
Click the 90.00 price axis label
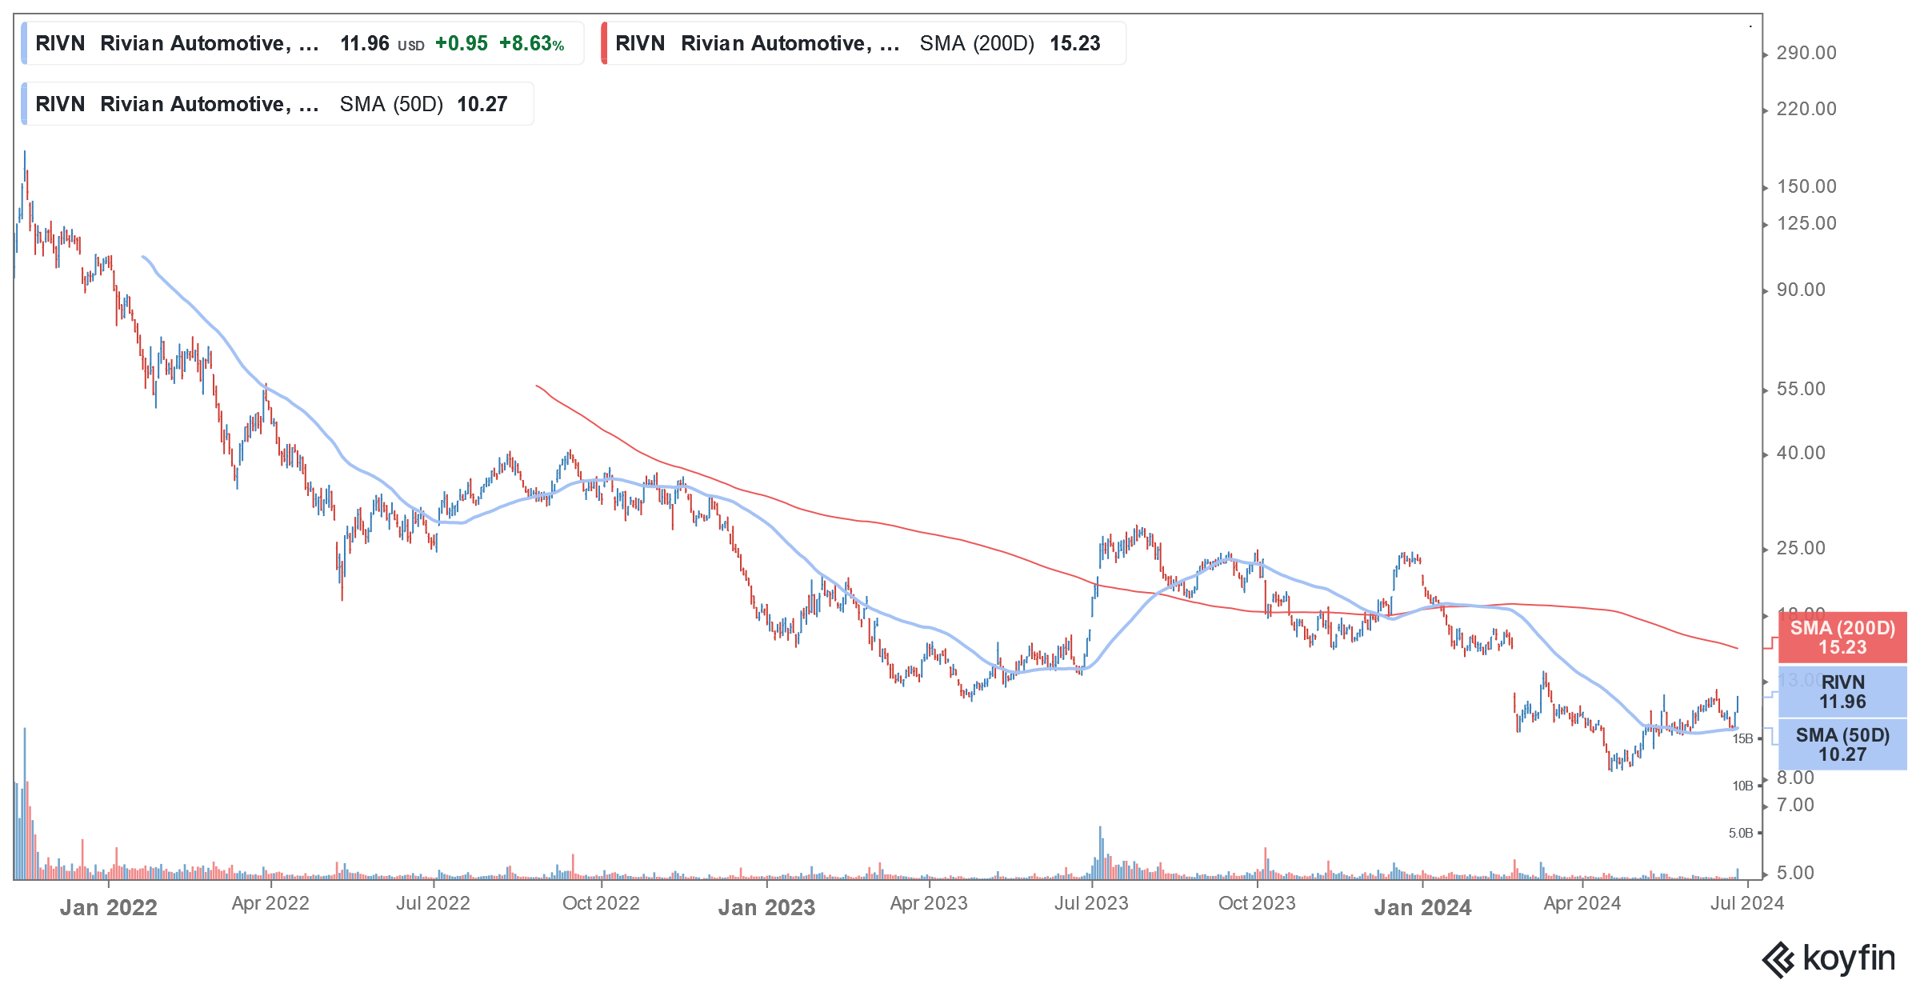pos(1801,290)
